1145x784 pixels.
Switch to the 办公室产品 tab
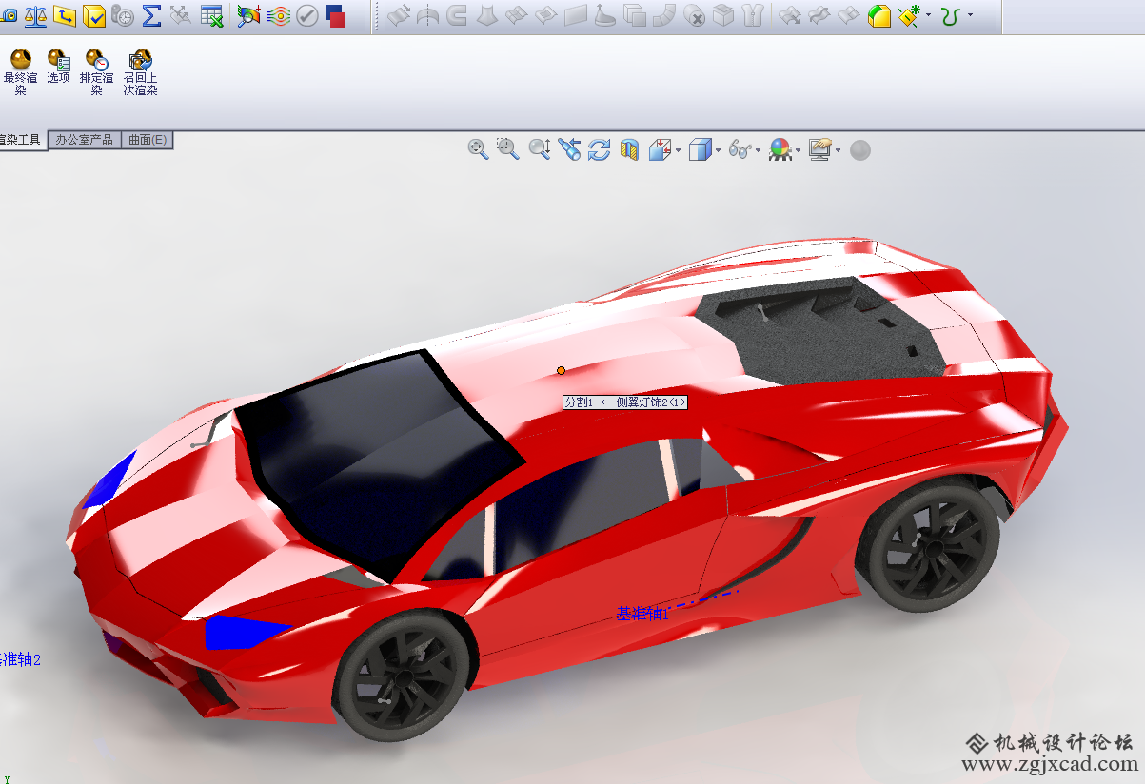85,140
